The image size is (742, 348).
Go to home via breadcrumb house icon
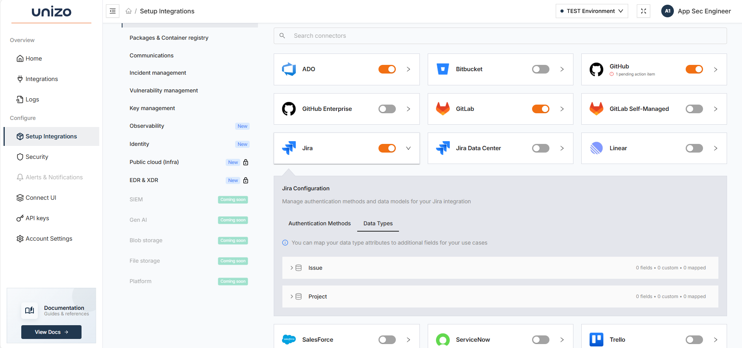point(128,11)
